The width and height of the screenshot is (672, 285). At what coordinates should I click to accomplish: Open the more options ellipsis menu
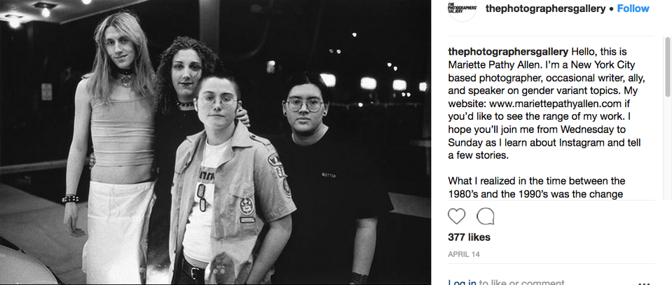click(645, 284)
